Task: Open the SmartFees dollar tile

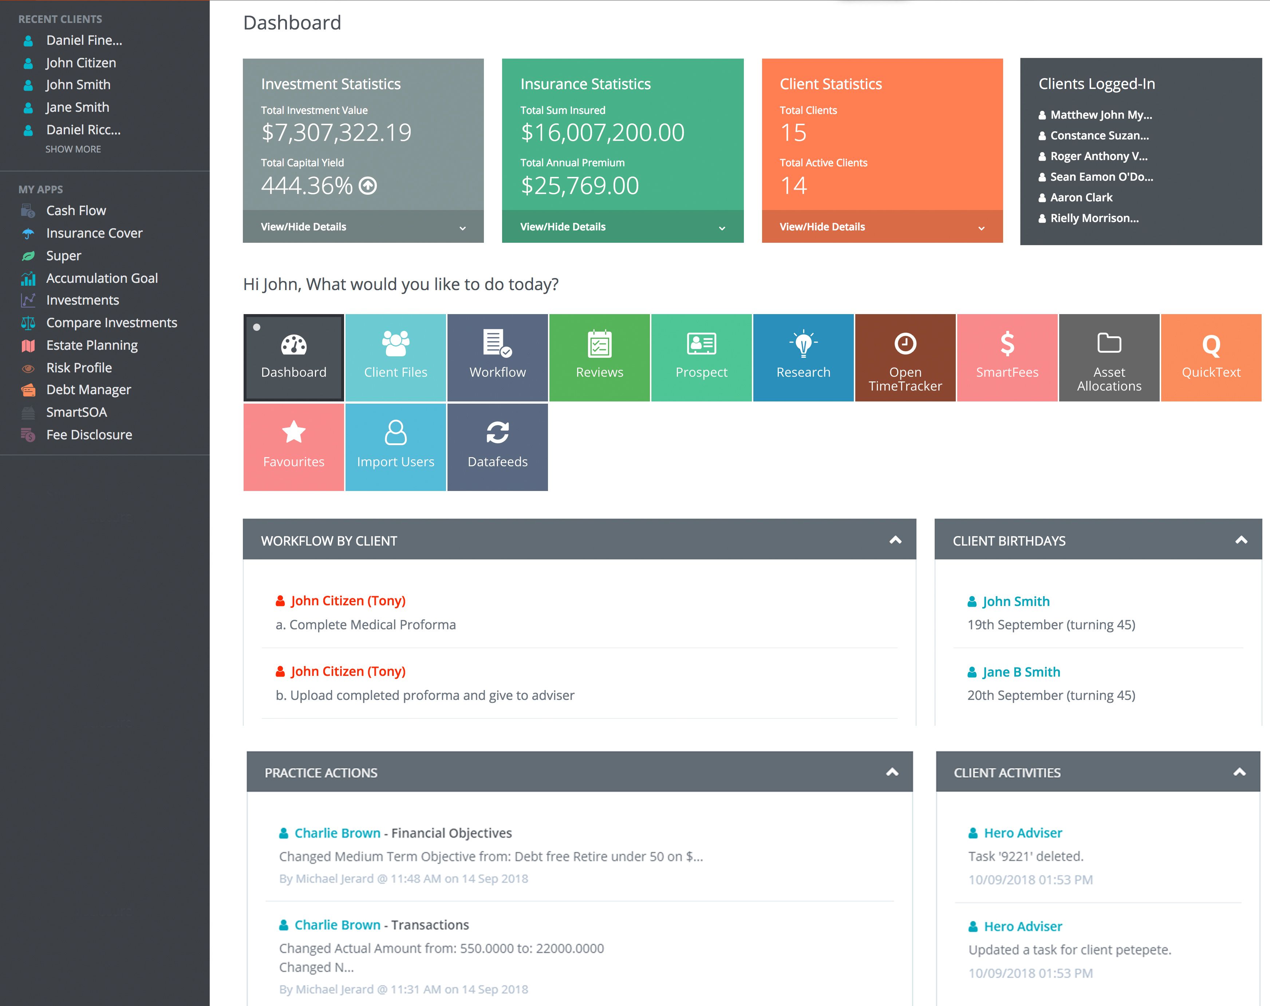Action: [1007, 357]
